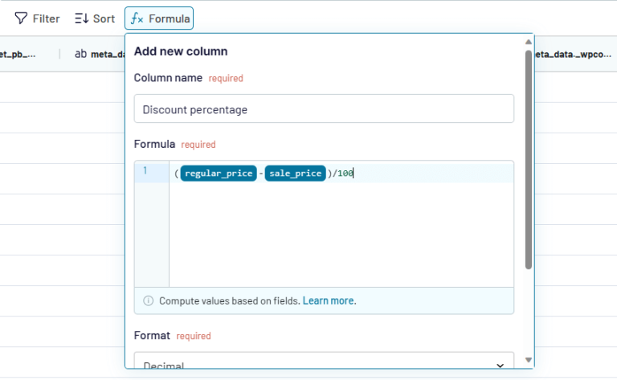
Task: Select the sale_price field token
Action: tap(294, 173)
